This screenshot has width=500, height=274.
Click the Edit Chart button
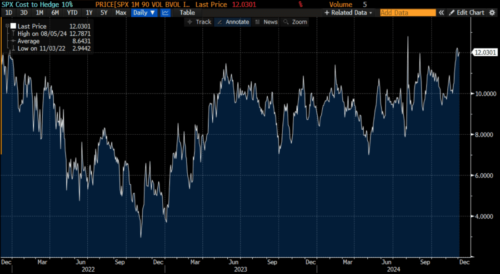466,13
